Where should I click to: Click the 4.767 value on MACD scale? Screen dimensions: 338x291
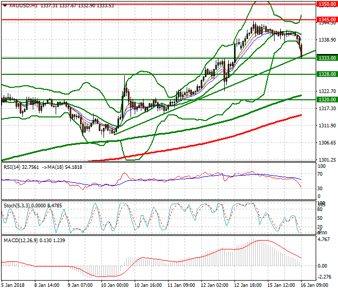[324, 240]
